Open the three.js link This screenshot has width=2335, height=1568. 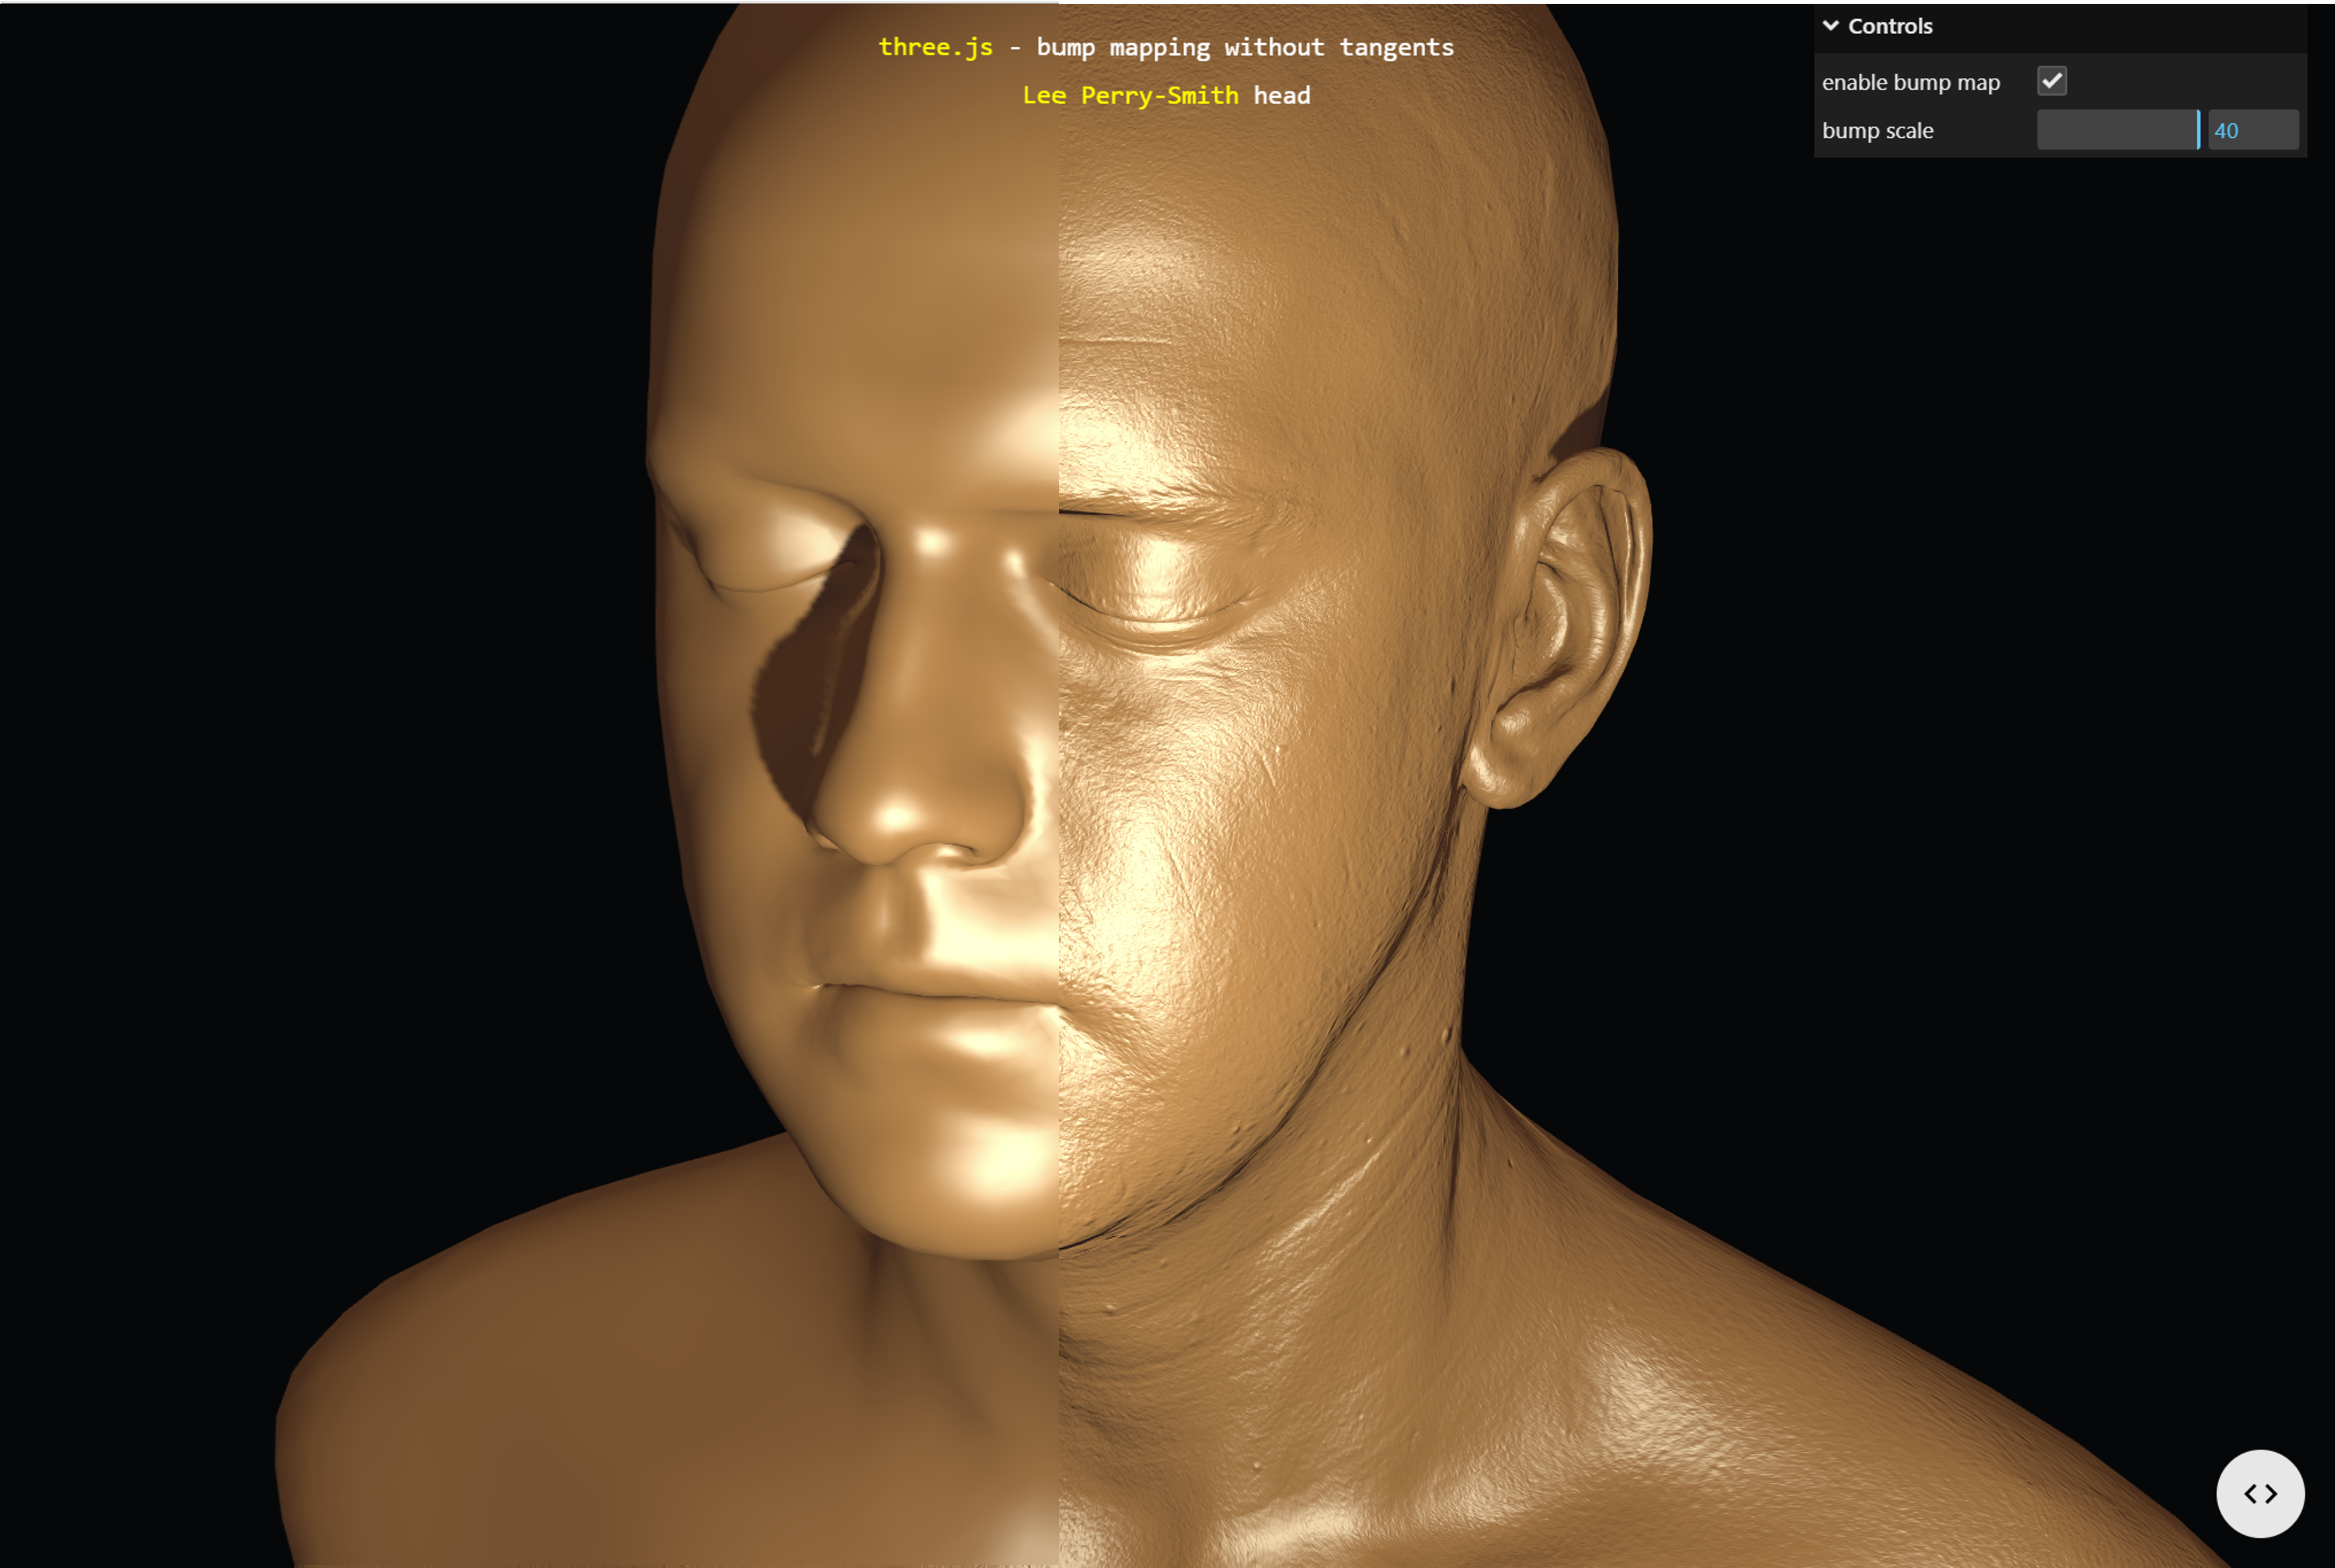pyautogui.click(x=935, y=47)
